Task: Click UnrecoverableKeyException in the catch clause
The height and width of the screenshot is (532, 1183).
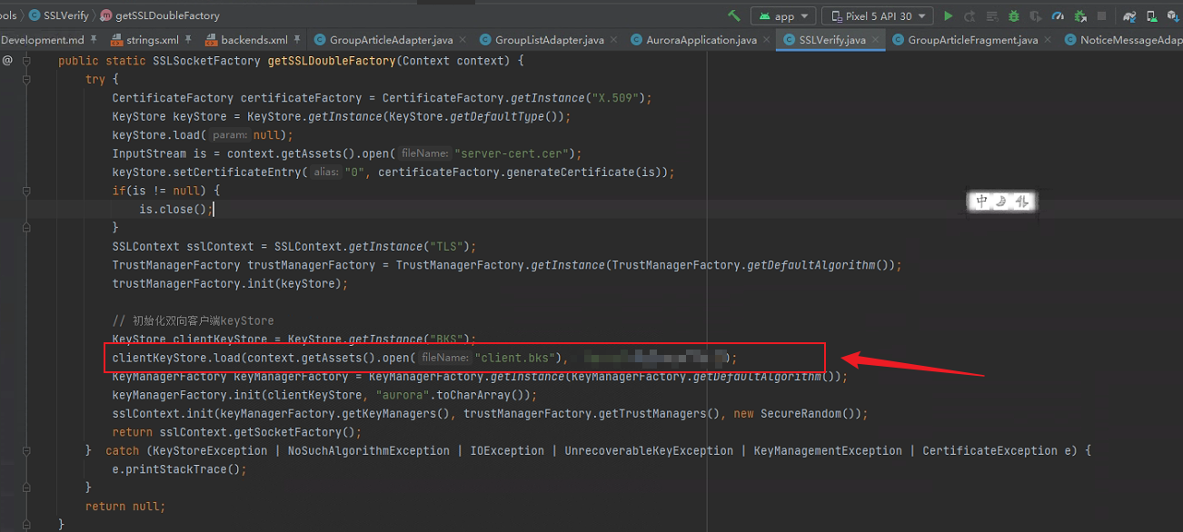Action: tap(649, 450)
